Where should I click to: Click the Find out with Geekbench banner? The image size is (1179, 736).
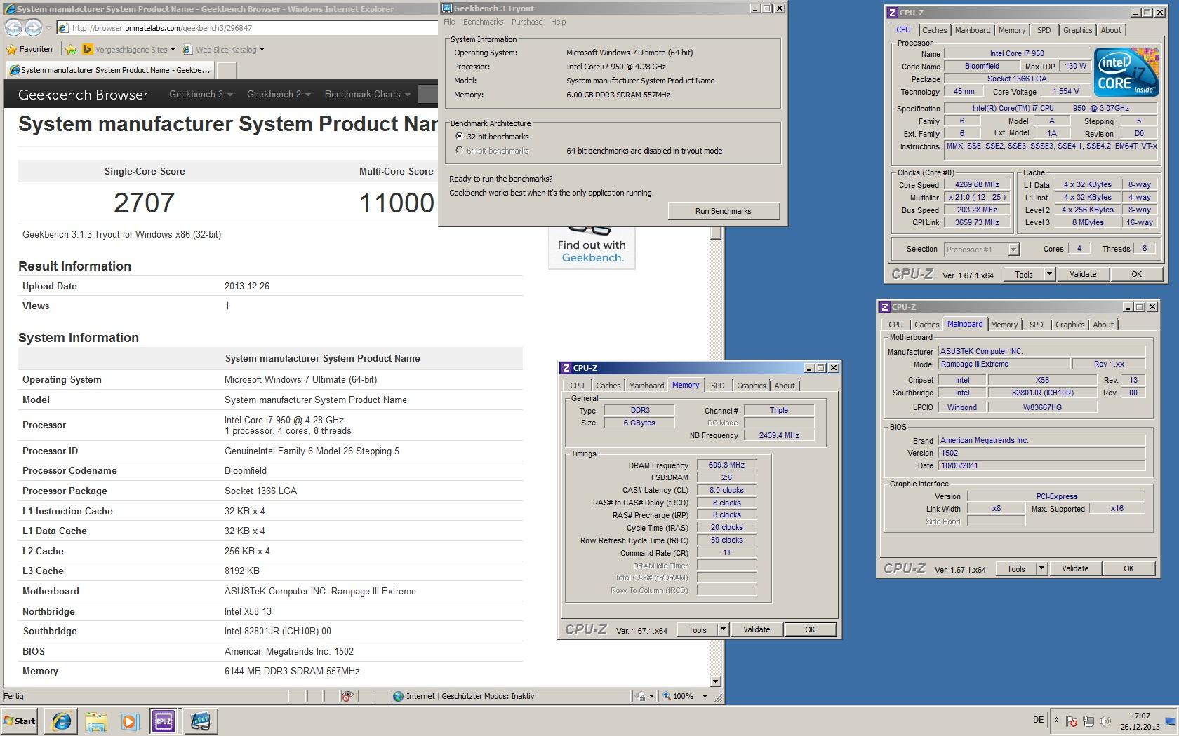pos(592,247)
